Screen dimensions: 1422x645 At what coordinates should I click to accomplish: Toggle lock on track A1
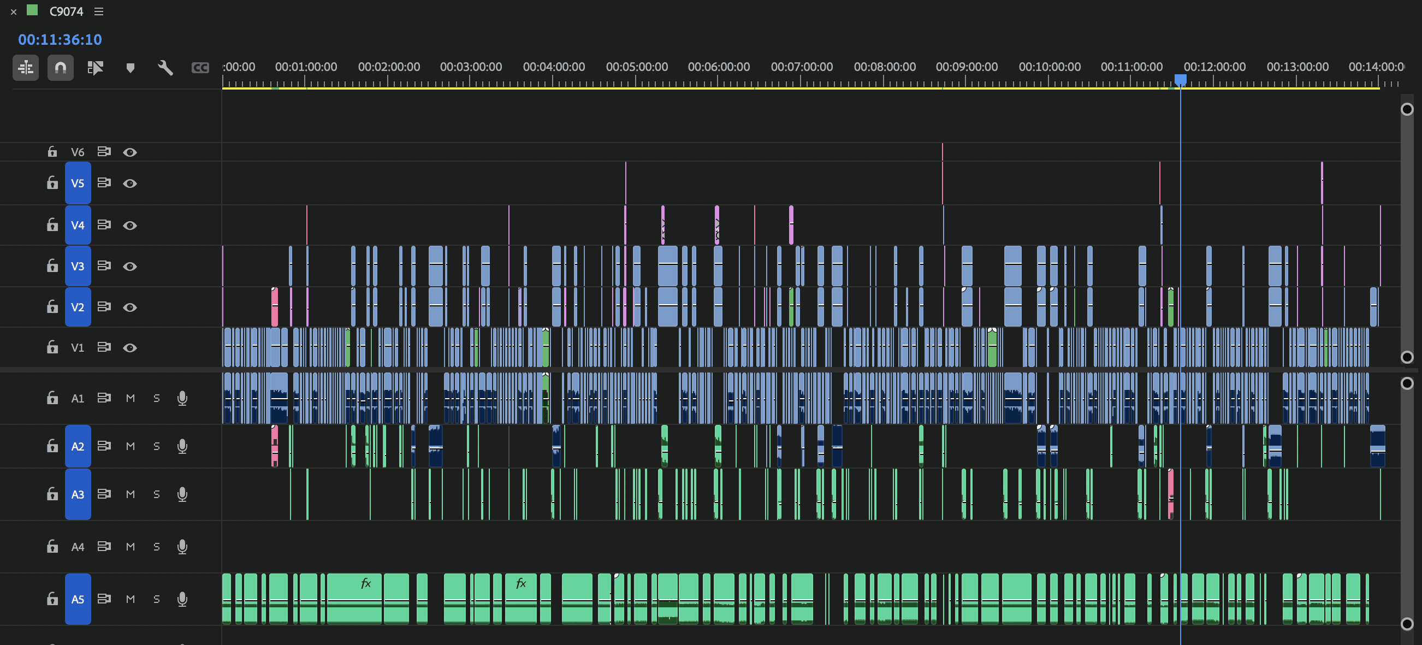point(52,398)
